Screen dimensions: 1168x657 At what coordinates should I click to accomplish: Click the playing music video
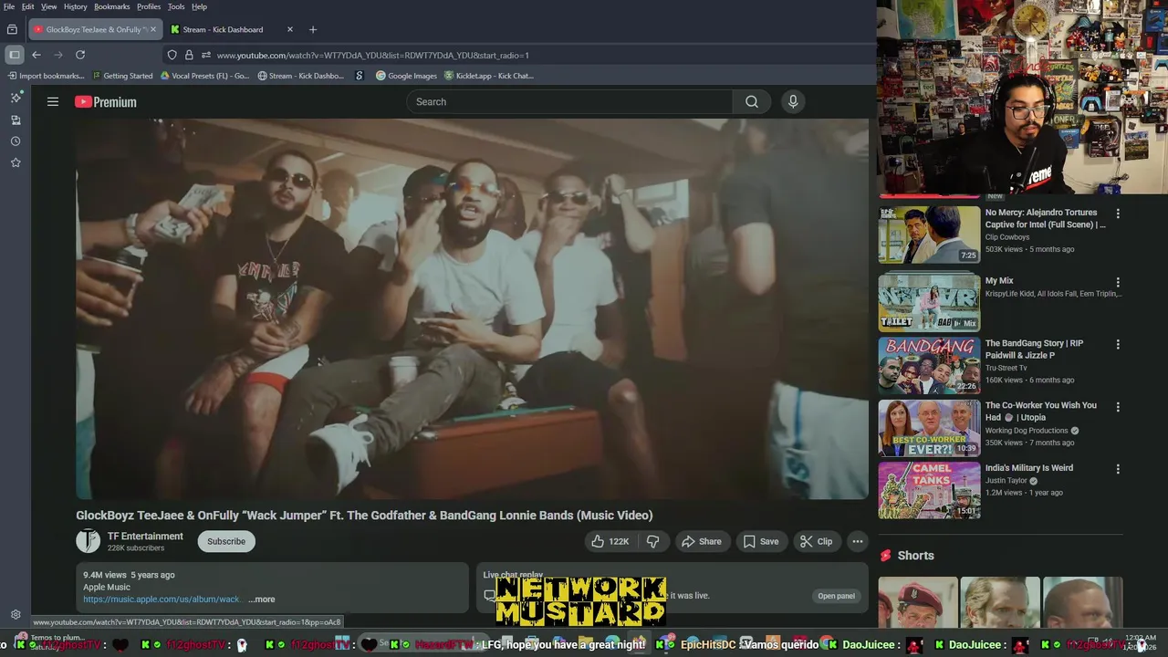pyautogui.click(x=472, y=308)
